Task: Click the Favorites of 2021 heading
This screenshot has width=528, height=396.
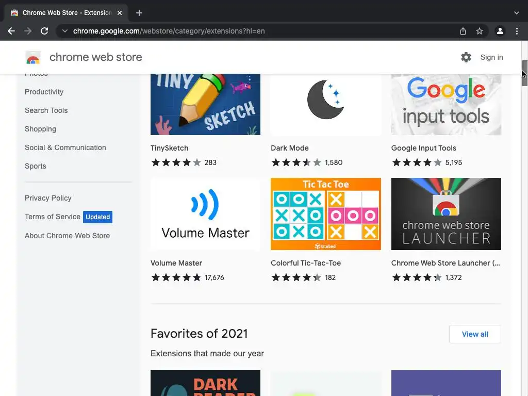Action: [x=199, y=334]
